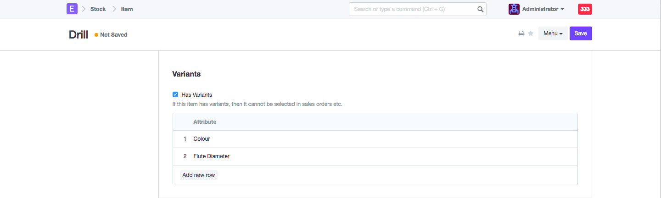This screenshot has width=661, height=198.
Task: Save the Drill item
Action: tap(581, 33)
